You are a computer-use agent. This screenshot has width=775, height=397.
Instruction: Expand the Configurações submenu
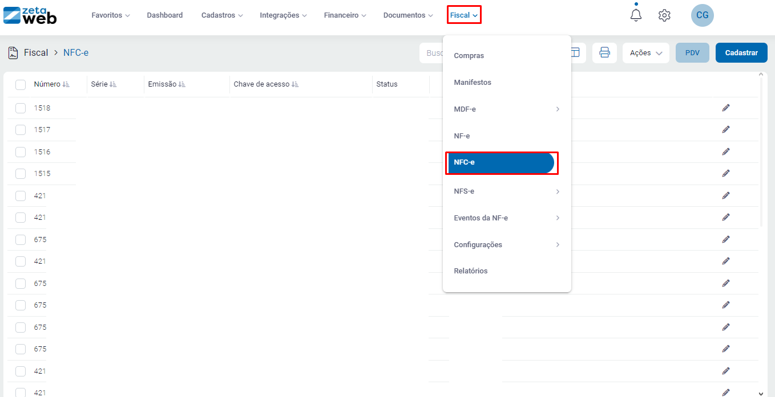click(557, 245)
